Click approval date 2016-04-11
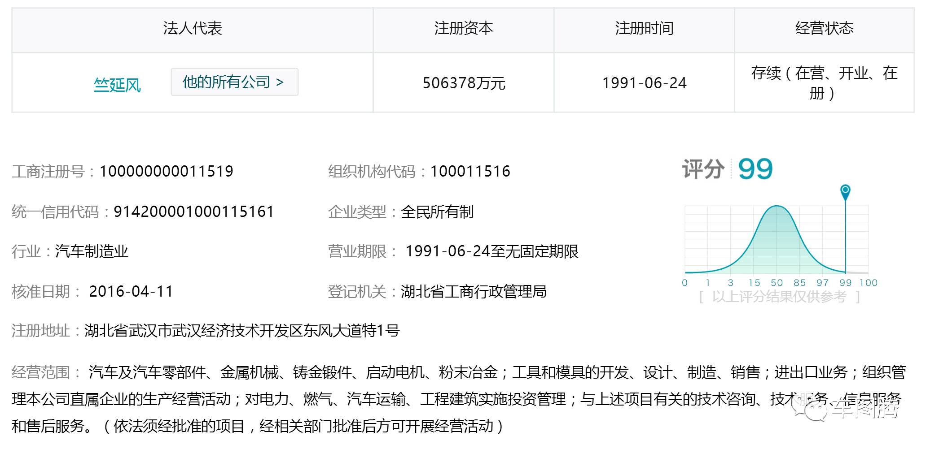The image size is (930, 449). point(131,292)
